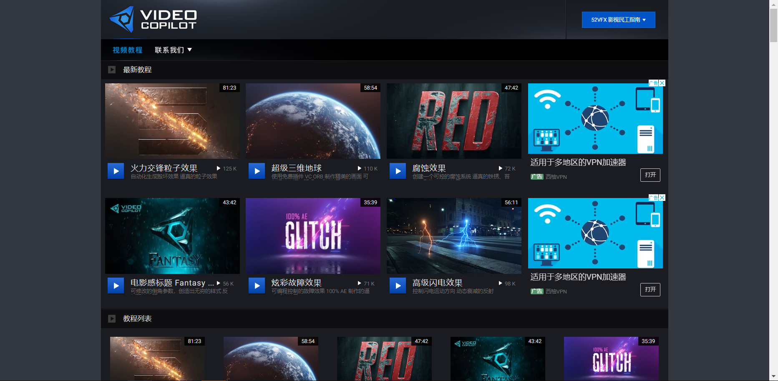The height and width of the screenshot is (381, 778).
Task: Open the 43:42 Fantasy thumbnail in 教程列表
Action: pyautogui.click(x=498, y=358)
